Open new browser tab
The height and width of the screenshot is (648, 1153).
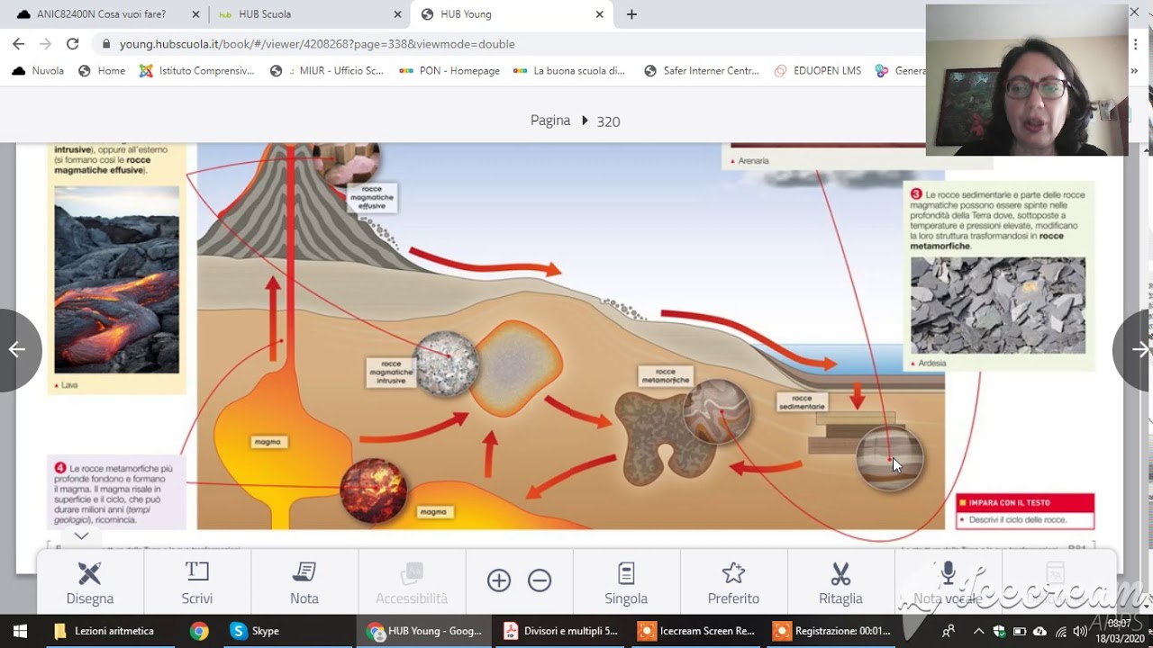click(631, 14)
